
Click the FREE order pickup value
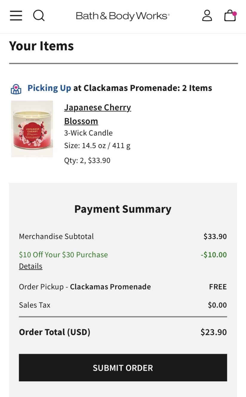click(x=218, y=287)
